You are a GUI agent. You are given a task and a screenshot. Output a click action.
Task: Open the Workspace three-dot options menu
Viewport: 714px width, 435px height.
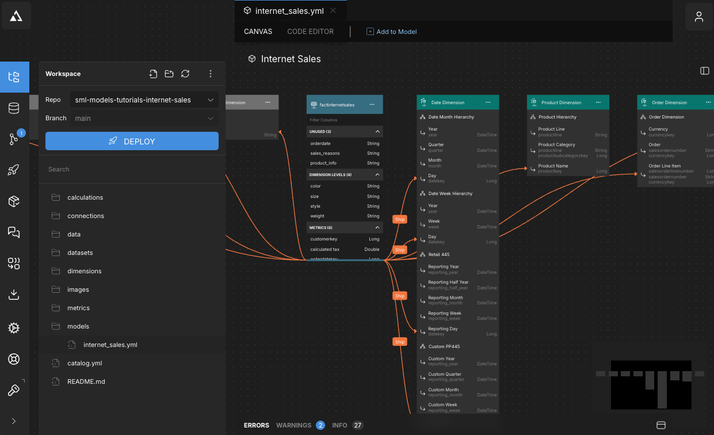[211, 74]
